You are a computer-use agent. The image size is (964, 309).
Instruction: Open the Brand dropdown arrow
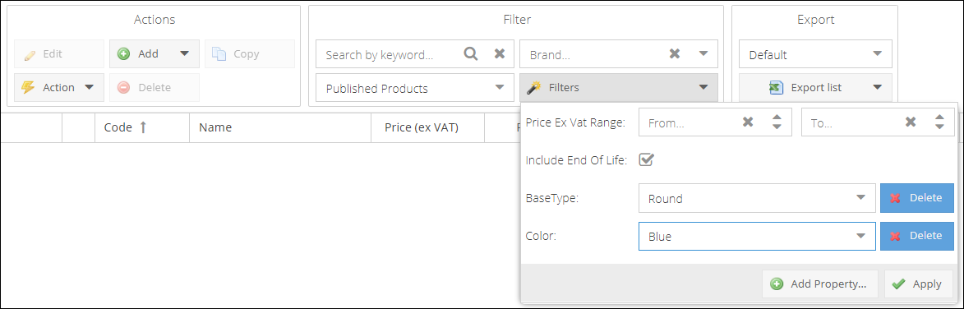pyautogui.click(x=703, y=54)
